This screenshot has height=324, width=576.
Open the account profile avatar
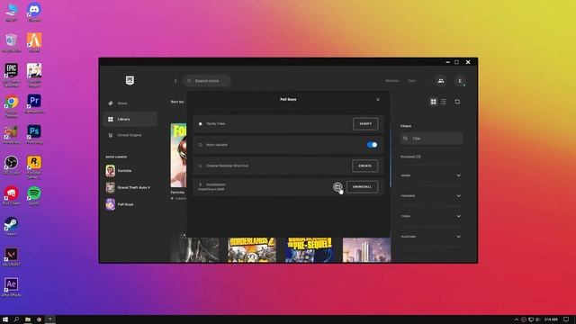coord(460,81)
